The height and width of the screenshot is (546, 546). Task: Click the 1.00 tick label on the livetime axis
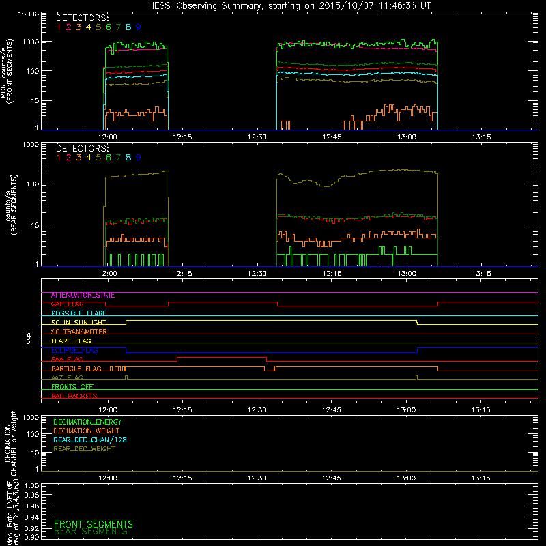31,486
